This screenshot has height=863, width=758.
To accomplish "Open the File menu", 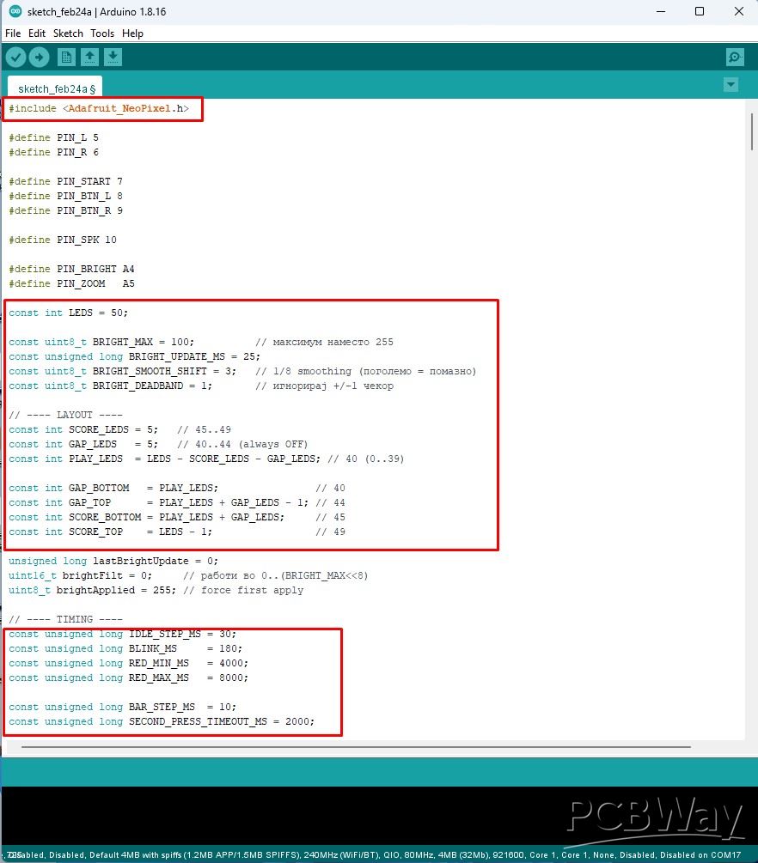I will (13, 33).
